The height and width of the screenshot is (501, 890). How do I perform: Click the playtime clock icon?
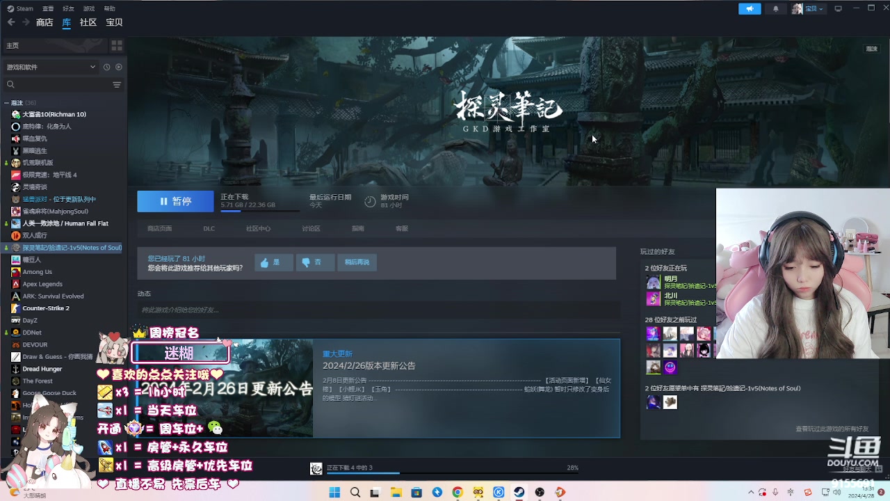click(x=370, y=201)
